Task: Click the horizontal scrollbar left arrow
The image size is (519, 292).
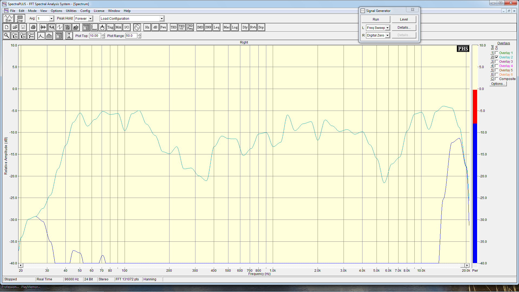Action: point(21,266)
